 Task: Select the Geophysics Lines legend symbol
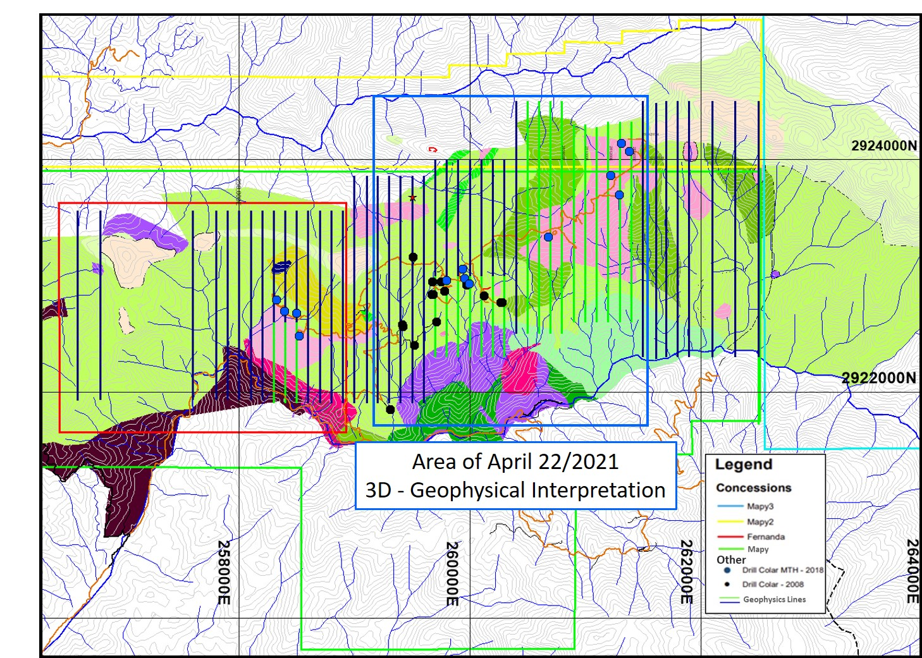click(x=730, y=599)
